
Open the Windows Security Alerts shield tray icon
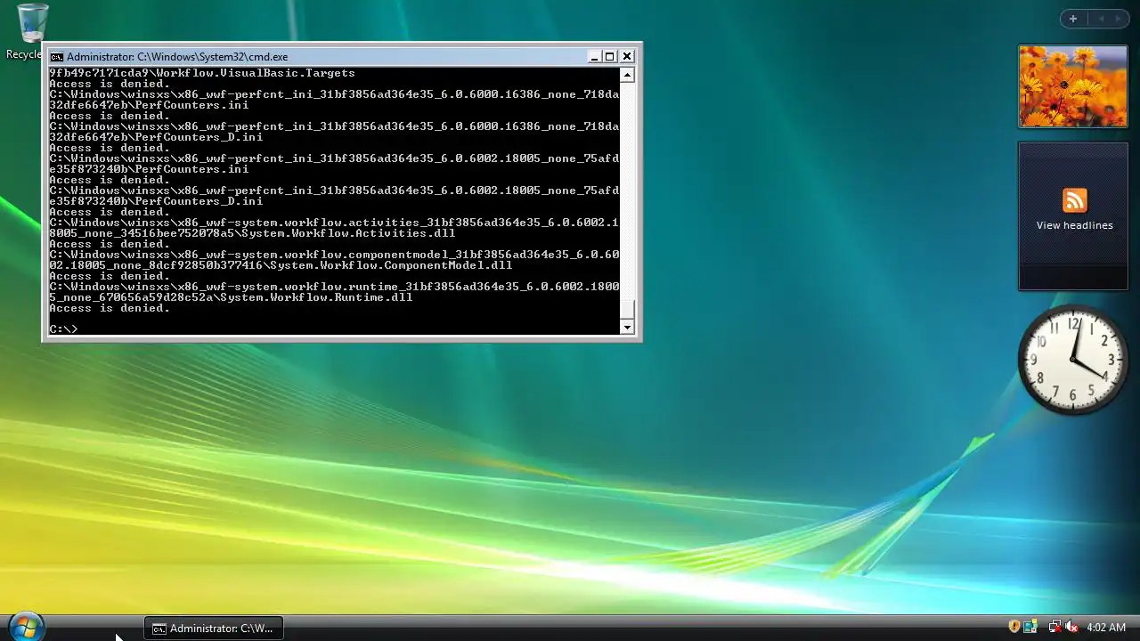click(1014, 627)
